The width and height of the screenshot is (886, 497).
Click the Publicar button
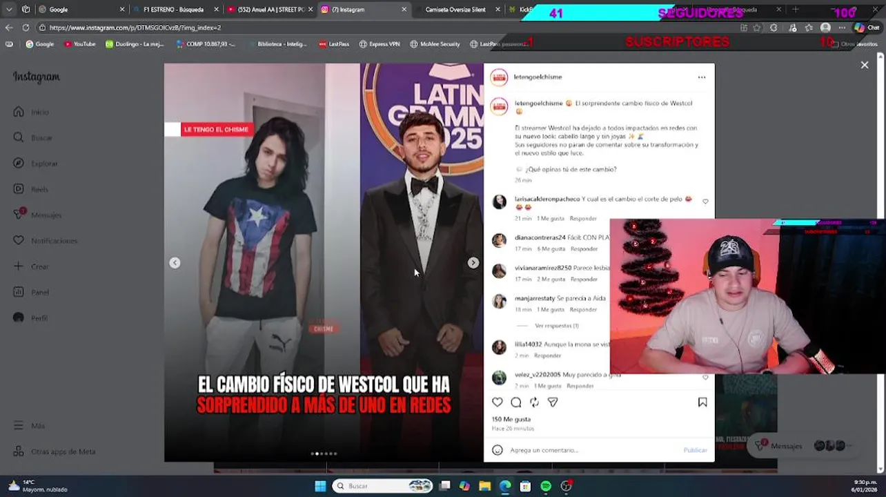(695, 450)
